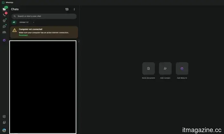The image size is (224, 134).
Task: Click the Computer not connected heading
Action: tap(31, 29)
